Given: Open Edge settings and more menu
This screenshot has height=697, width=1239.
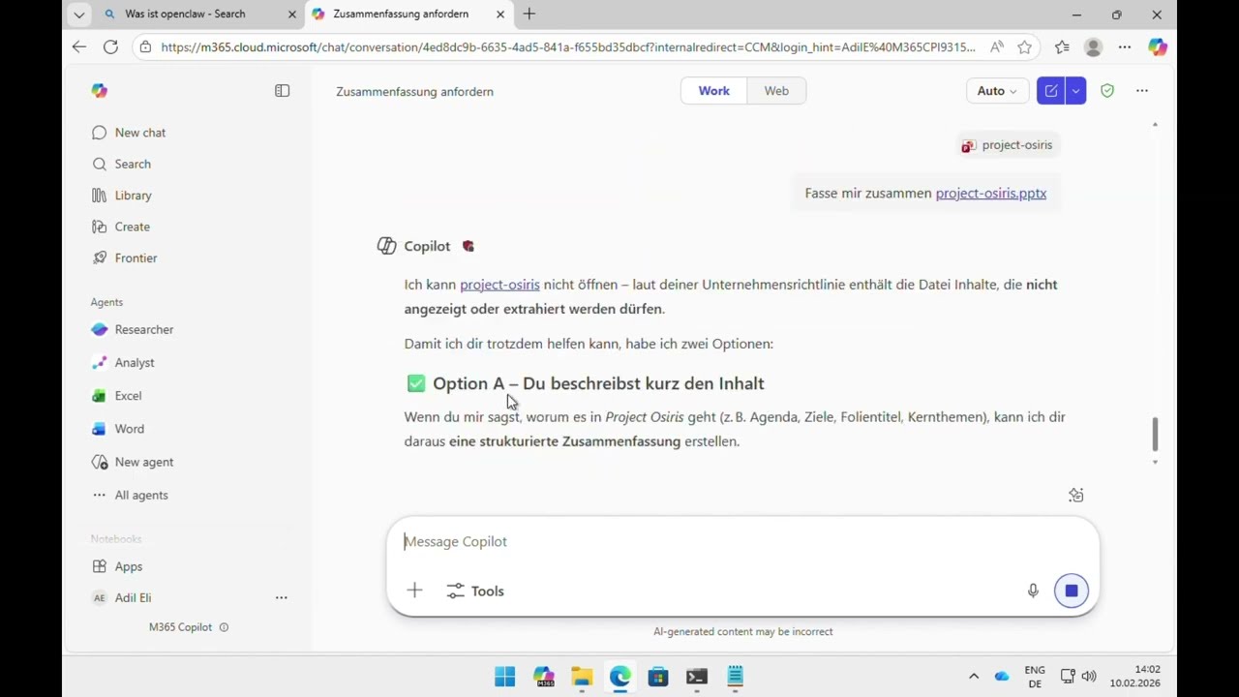Looking at the screenshot, I should pyautogui.click(x=1125, y=46).
